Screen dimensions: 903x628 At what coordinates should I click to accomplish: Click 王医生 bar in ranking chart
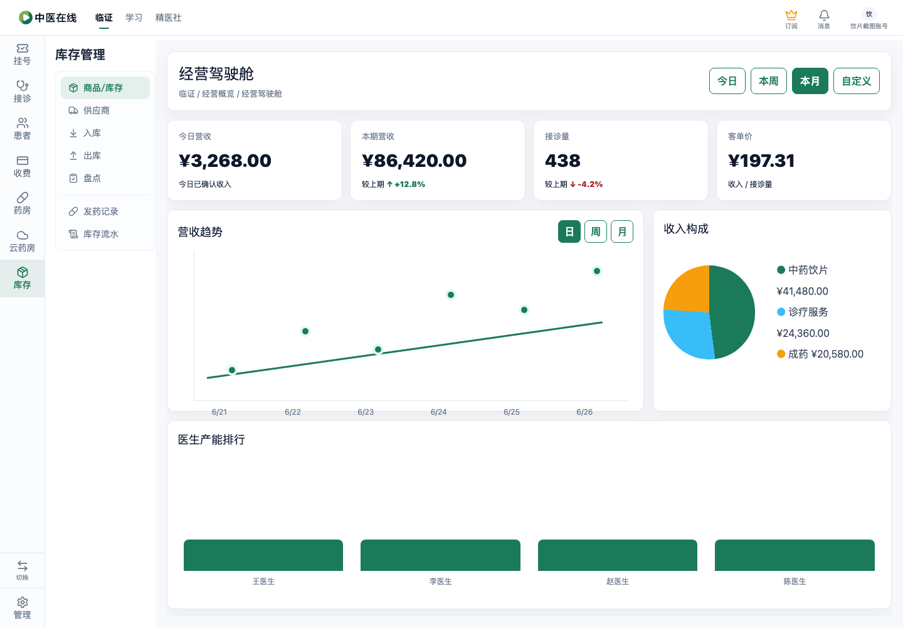pos(263,555)
